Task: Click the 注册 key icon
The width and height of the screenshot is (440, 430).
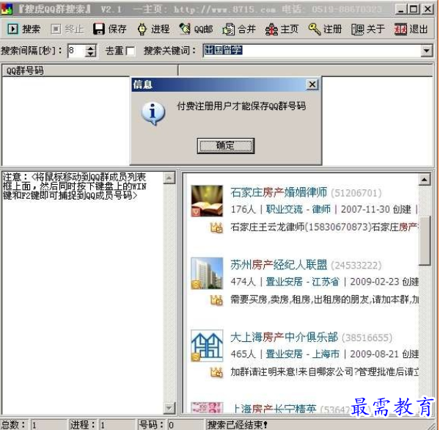Action: pos(315,29)
